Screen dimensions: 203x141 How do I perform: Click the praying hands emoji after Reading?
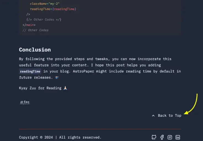coord(65,88)
